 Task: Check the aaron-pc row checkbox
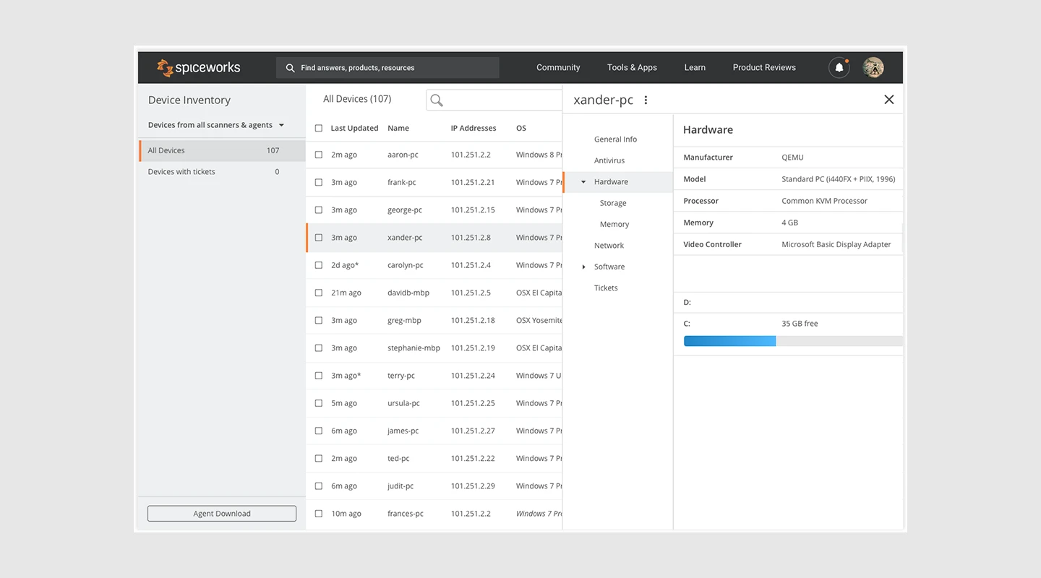(x=319, y=155)
